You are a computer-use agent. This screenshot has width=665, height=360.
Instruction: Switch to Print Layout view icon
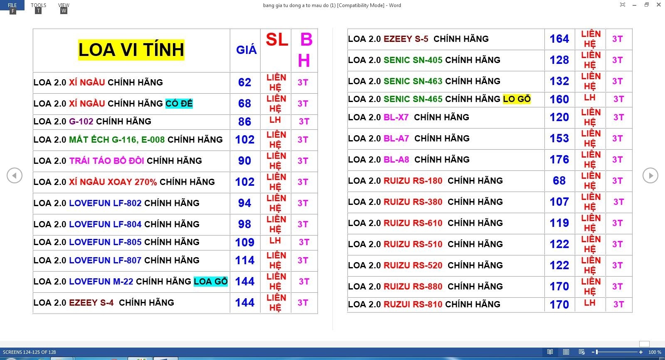[x=566, y=352]
